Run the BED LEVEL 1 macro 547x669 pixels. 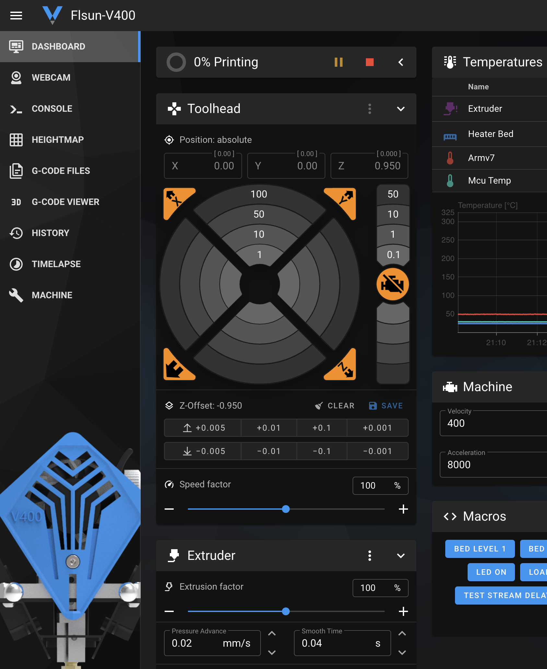point(480,549)
